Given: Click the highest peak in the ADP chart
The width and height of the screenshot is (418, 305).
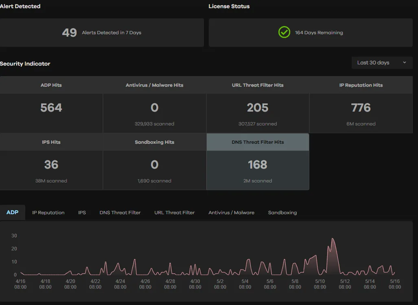Looking at the screenshot, I should [333, 239].
